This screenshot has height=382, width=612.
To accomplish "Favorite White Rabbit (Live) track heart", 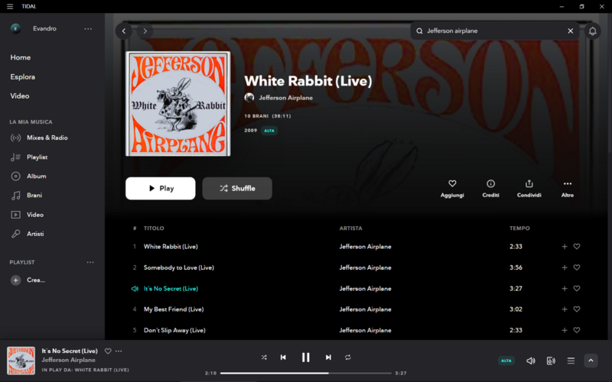I will point(577,246).
